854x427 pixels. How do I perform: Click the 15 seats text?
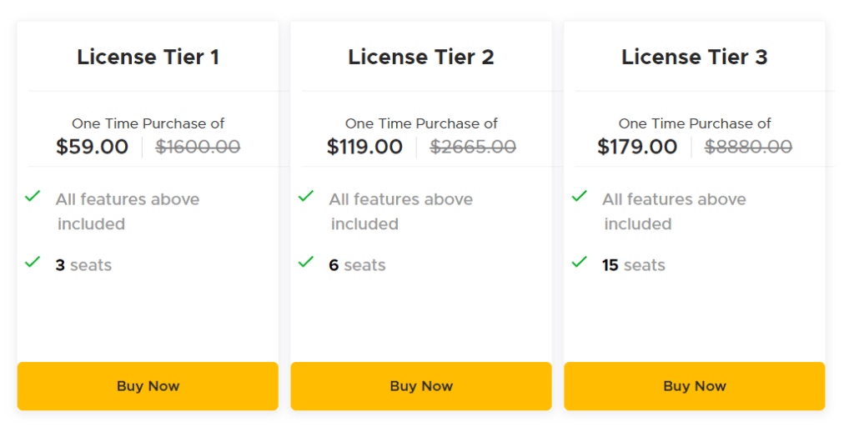point(634,265)
